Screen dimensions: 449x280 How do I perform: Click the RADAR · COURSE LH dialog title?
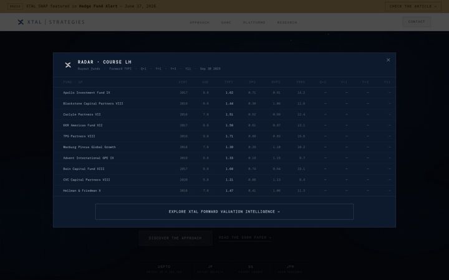click(105, 62)
